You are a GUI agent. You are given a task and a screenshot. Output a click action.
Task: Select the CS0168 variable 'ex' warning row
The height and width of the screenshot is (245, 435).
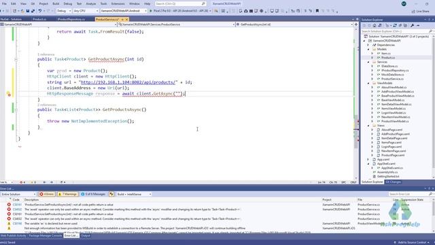[x=216, y=224]
